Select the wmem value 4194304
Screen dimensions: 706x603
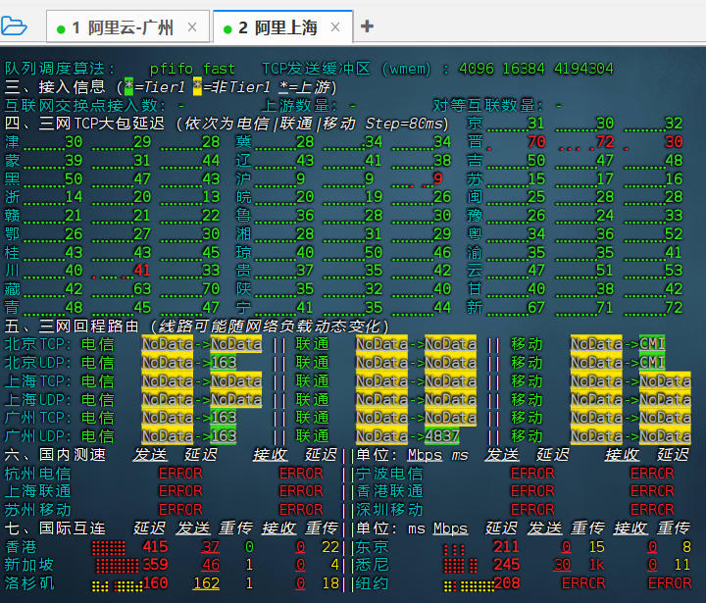(x=583, y=69)
